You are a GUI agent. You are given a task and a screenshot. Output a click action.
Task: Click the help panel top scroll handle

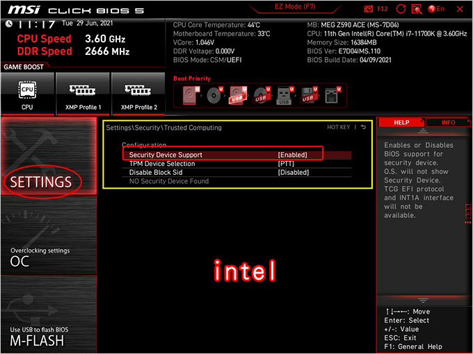pos(423,131)
